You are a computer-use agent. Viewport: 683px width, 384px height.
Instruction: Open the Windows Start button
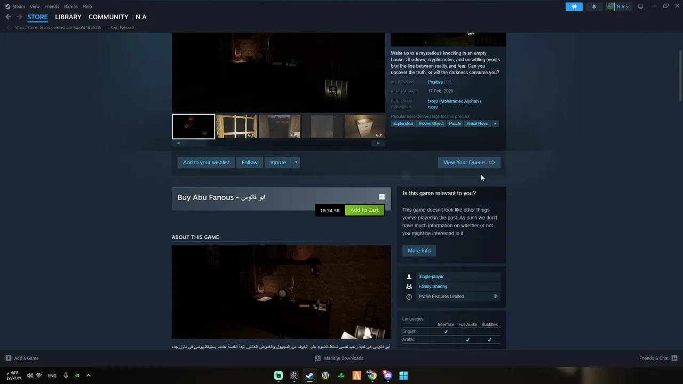pyautogui.click(x=403, y=375)
